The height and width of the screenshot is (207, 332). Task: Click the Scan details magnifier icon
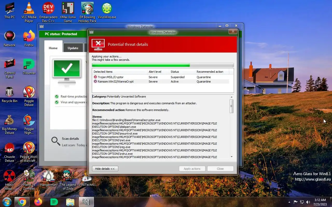tap(56, 141)
